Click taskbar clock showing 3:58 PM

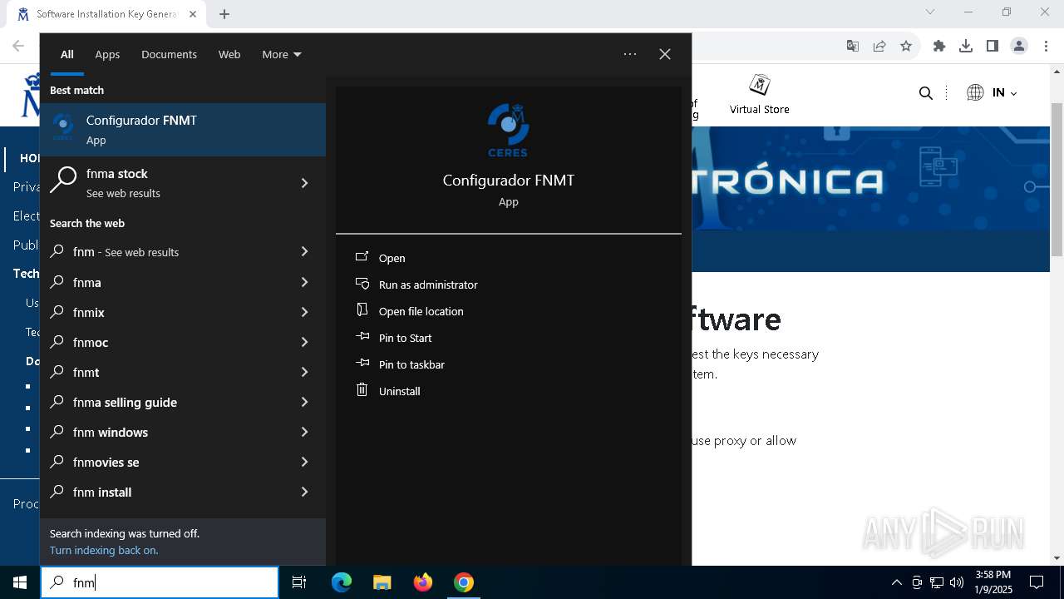click(x=993, y=582)
